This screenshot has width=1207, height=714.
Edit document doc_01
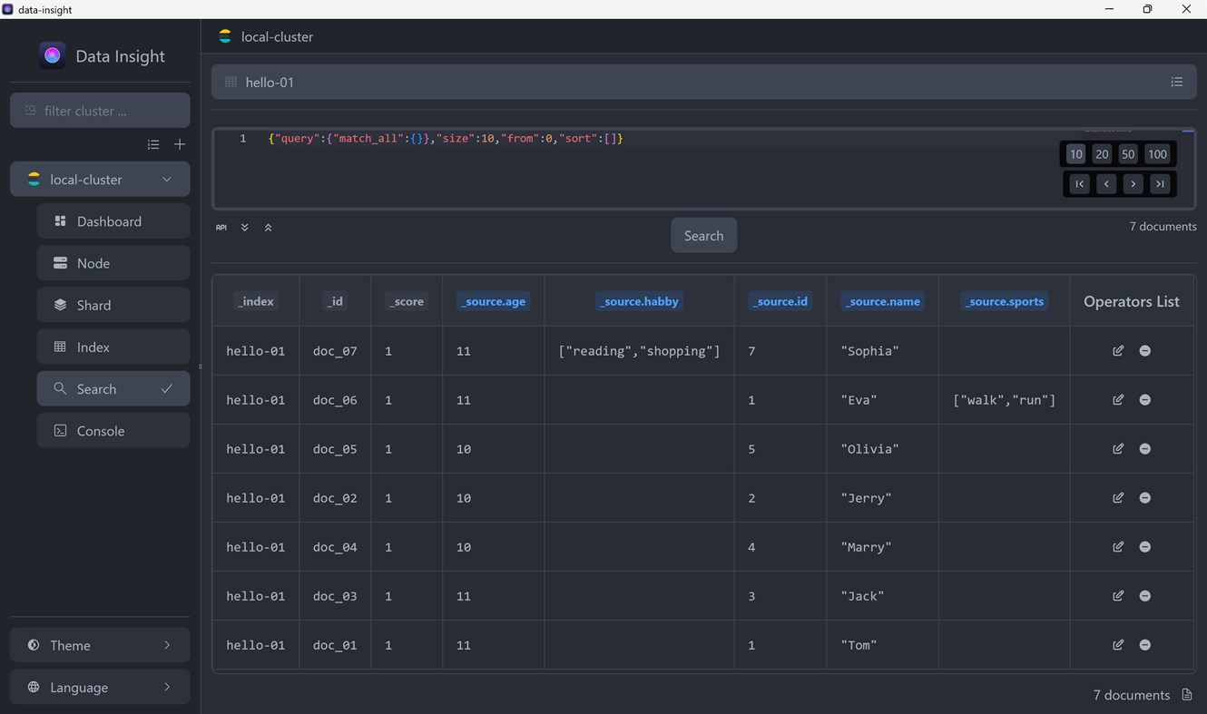pos(1118,644)
